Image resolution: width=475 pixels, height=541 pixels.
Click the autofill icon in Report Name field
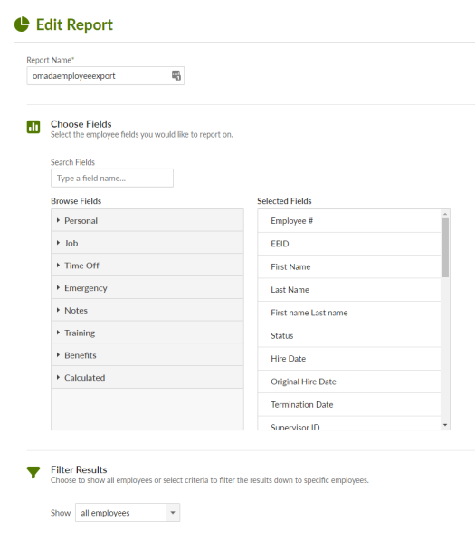tap(176, 75)
